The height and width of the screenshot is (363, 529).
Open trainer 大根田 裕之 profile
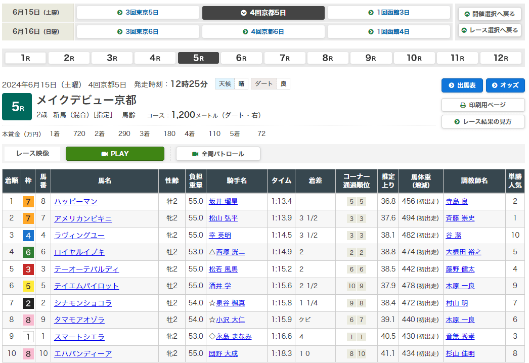click(463, 252)
